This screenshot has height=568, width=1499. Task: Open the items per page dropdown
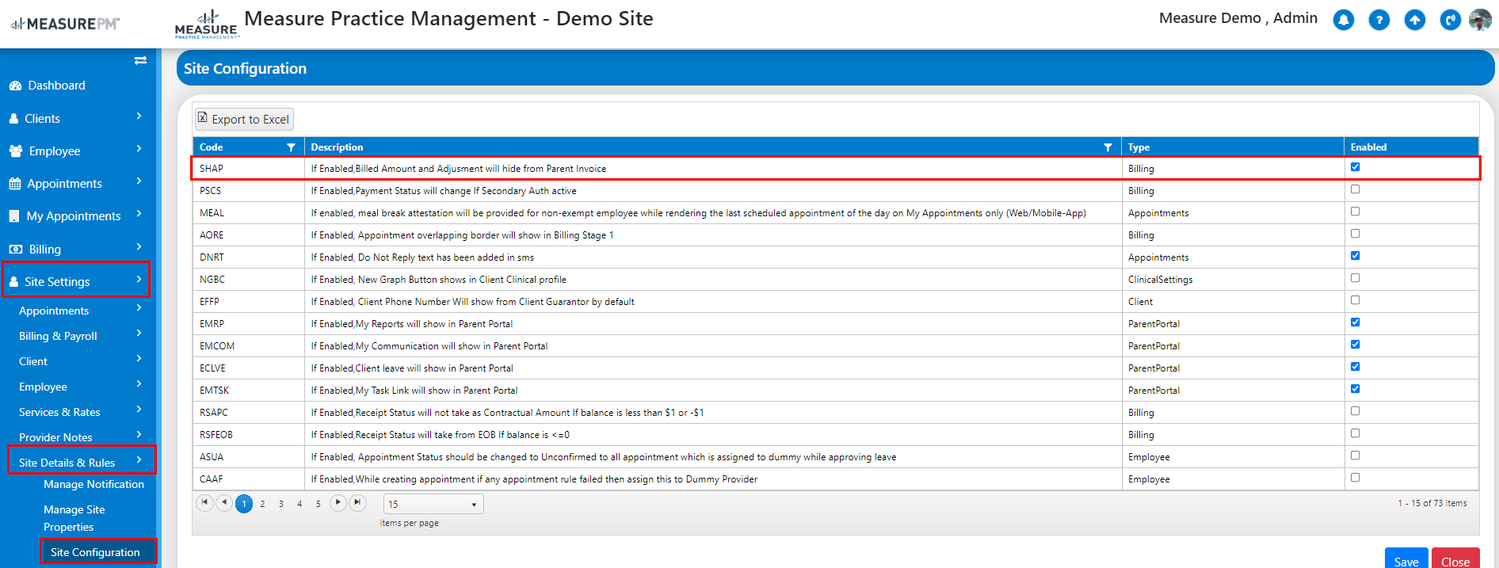(x=433, y=504)
